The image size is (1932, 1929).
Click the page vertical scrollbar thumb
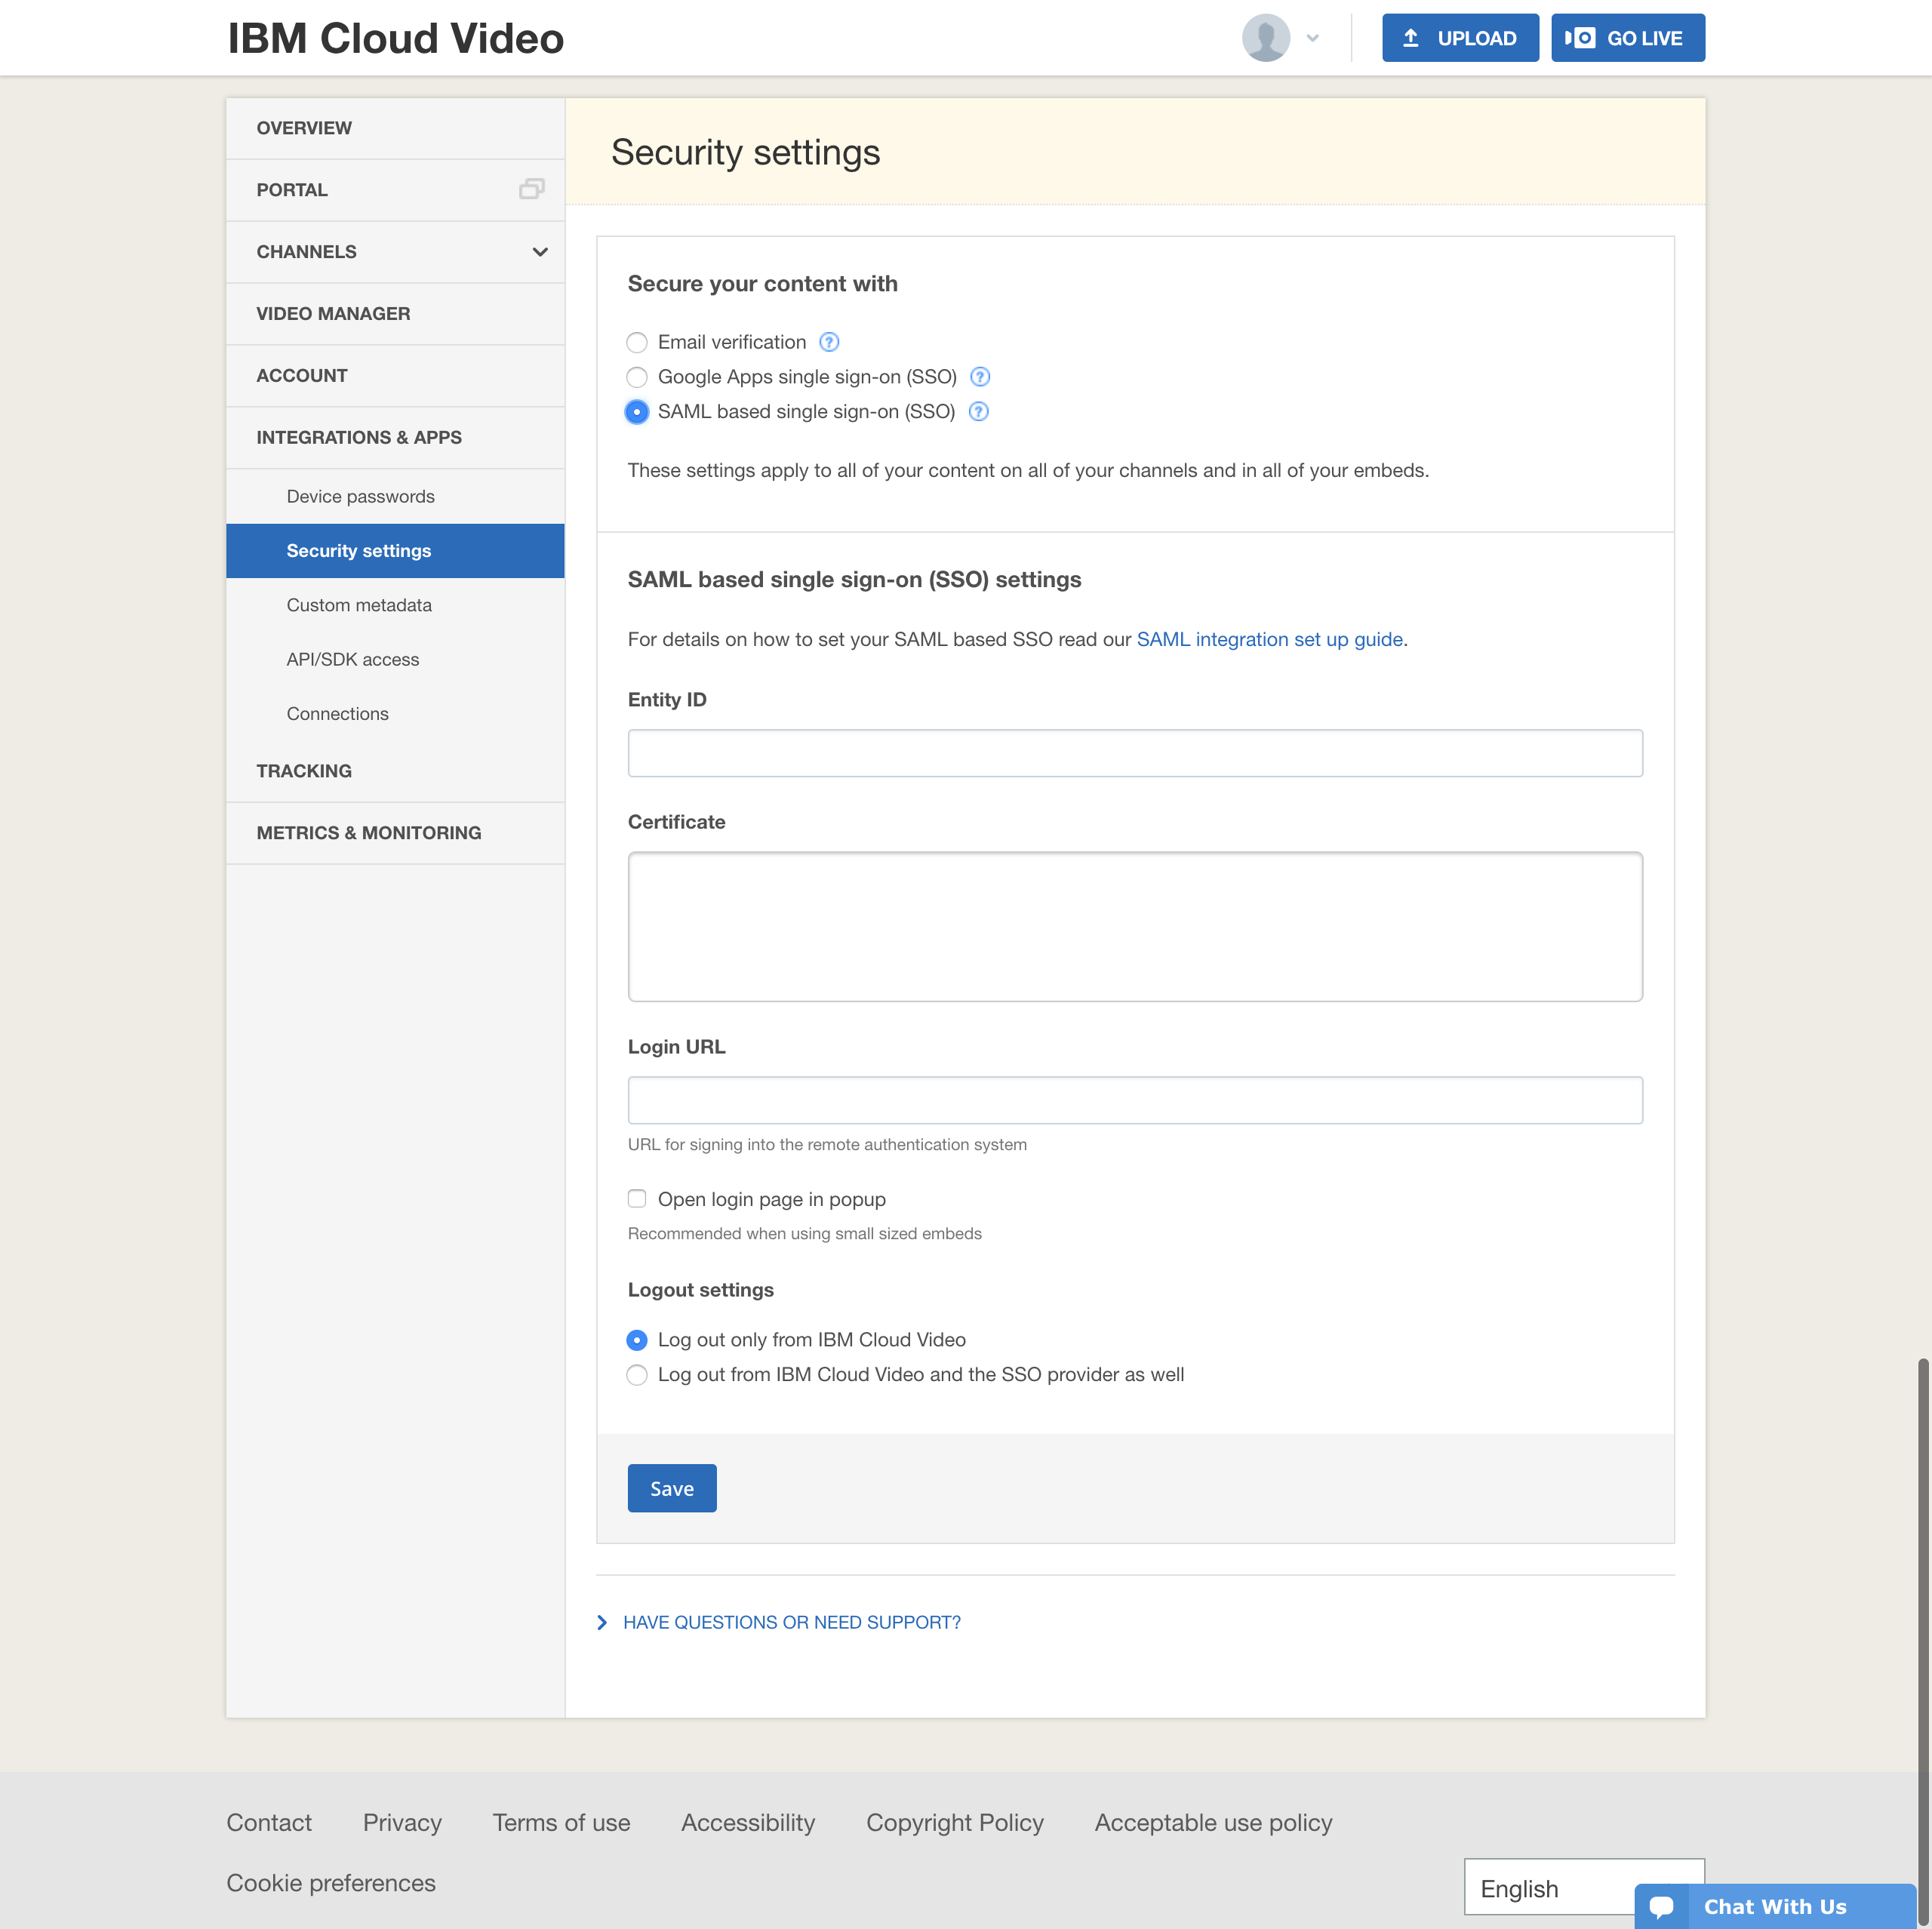coord(1923,1640)
